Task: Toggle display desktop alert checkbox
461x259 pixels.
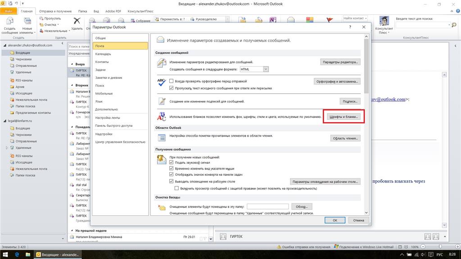Action: tap(172, 182)
